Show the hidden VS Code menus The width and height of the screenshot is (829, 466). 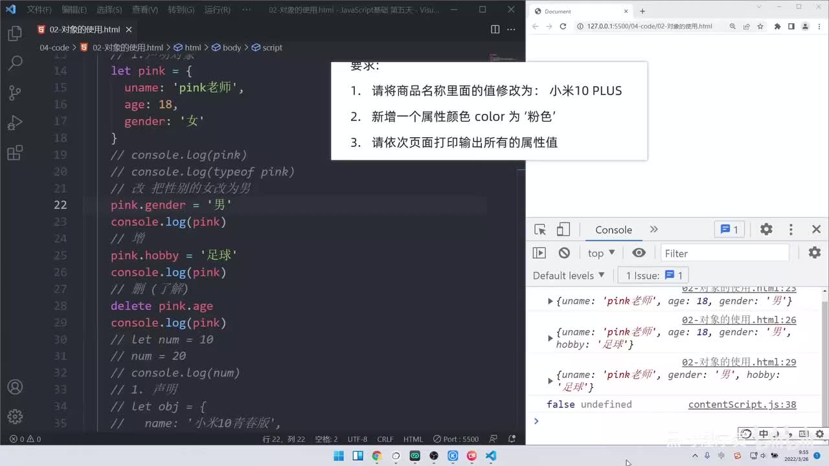tap(247, 10)
